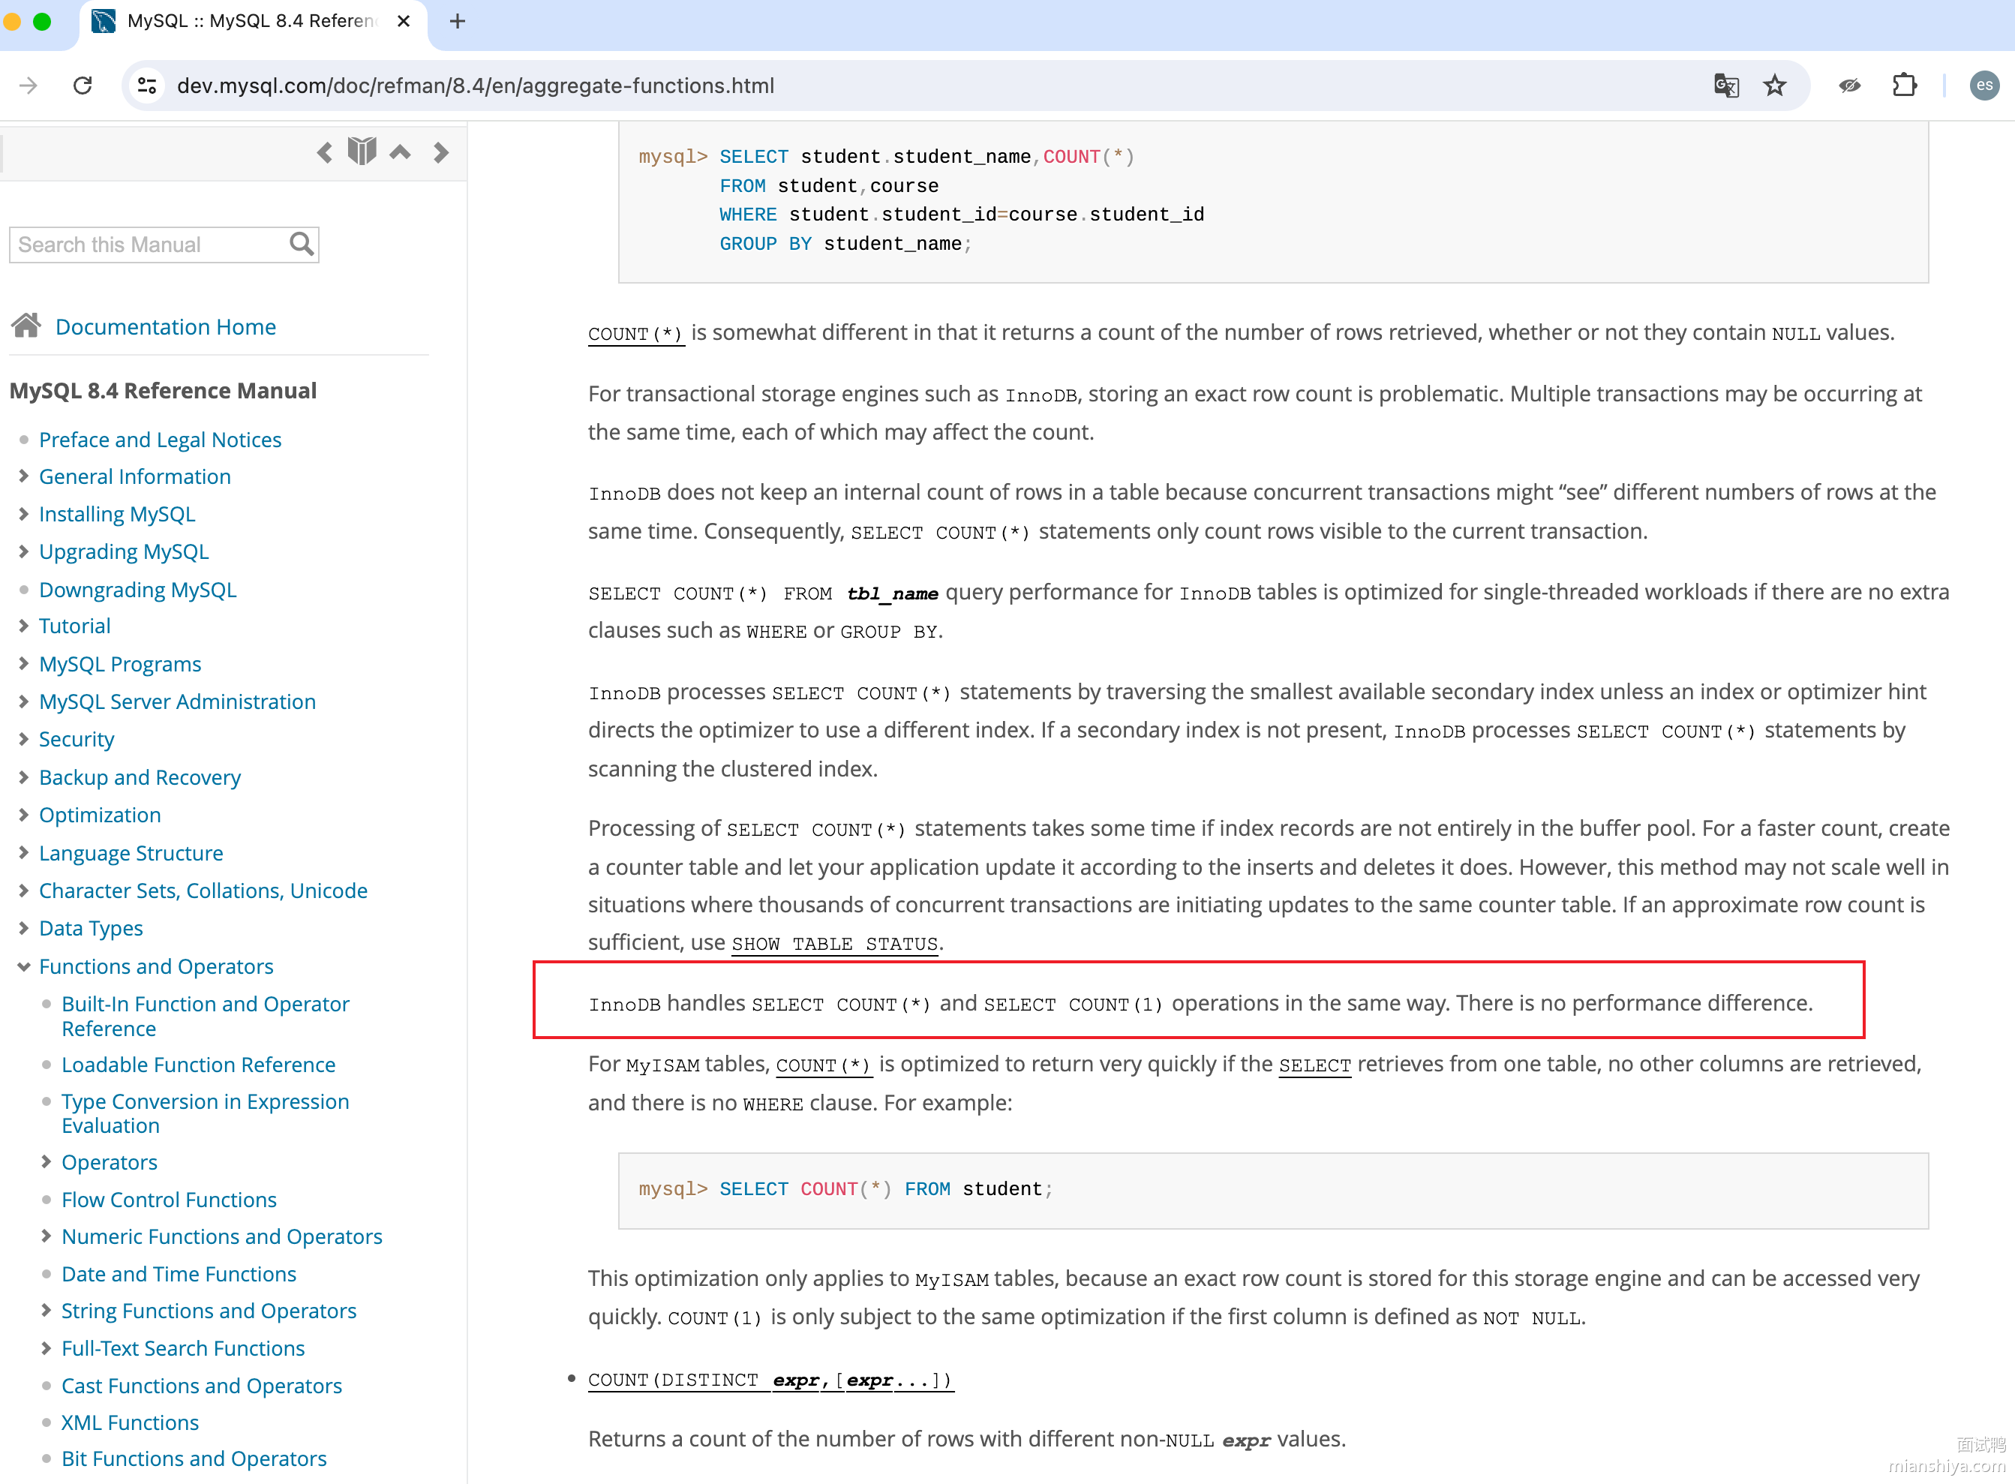Expand MySQL Programs section
Viewport: 2015px width, 1484px height.
(x=23, y=664)
